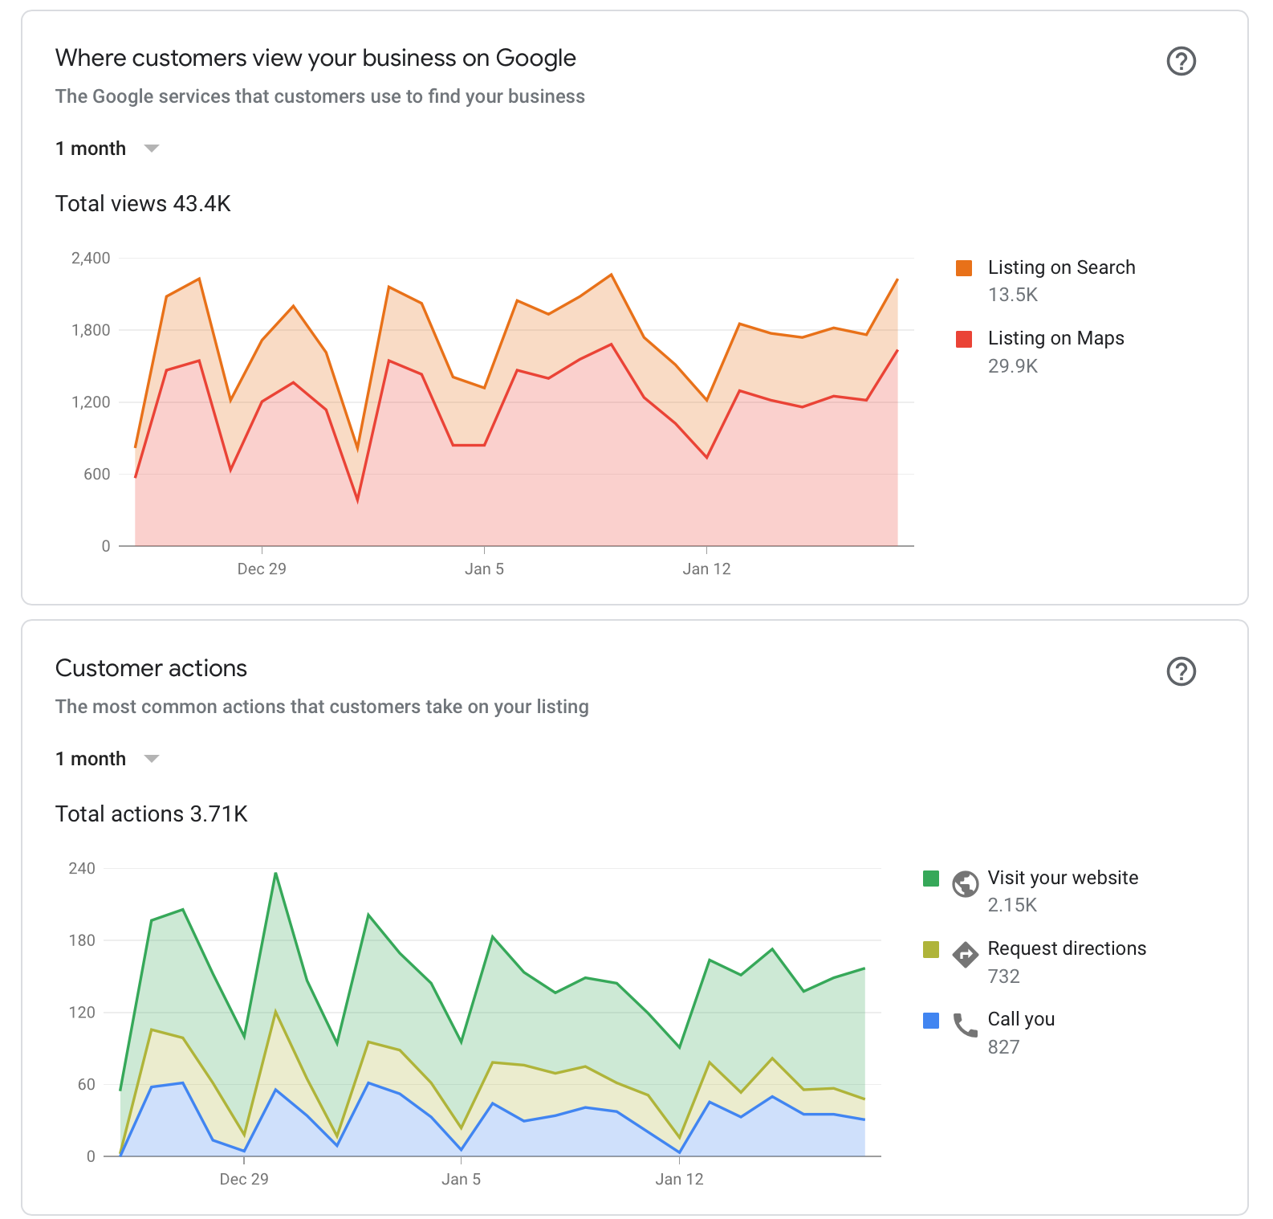
Task: Click the 13.5K search views value
Action: click(x=1013, y=295)
